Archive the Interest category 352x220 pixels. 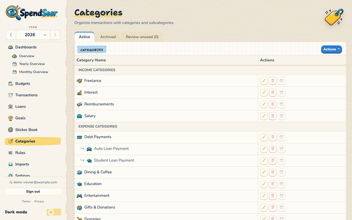coord(282,93)
